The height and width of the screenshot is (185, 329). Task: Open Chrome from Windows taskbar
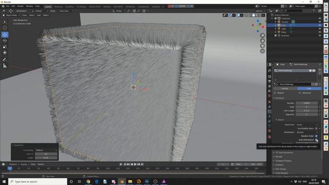pyautogui.click(x=88, y=181)
